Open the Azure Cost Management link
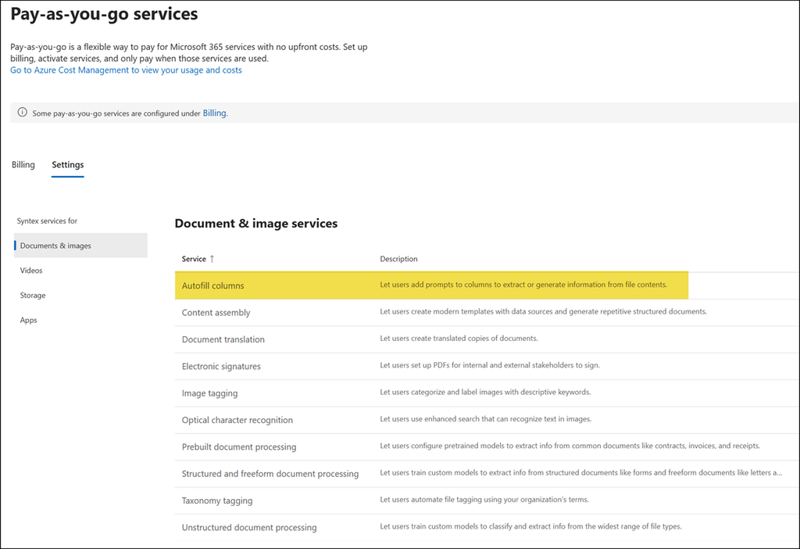The image size is (800, 549). (126, 70)
